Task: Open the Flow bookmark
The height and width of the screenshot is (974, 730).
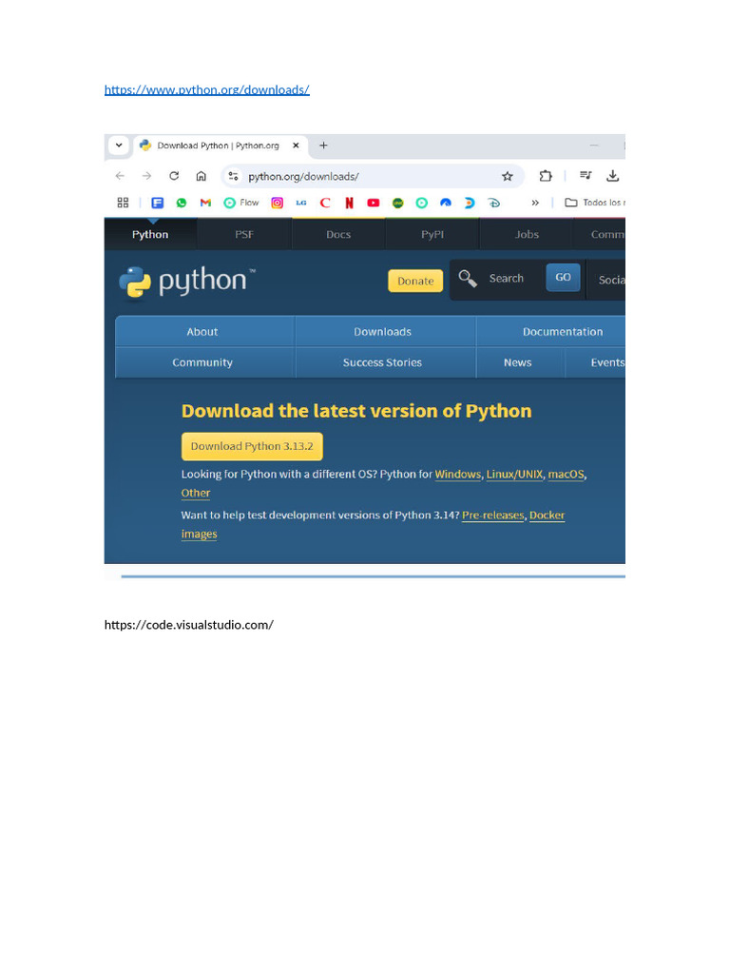Action: [x=241, y=203]
